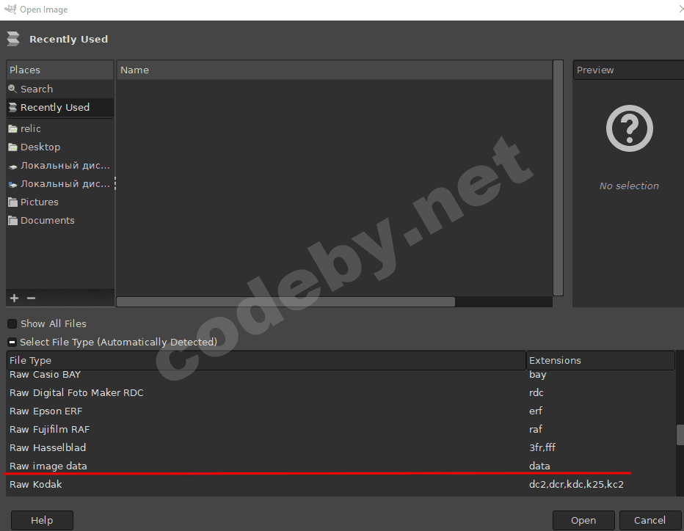Click the Extensions column header

click(x=600, y=360)
